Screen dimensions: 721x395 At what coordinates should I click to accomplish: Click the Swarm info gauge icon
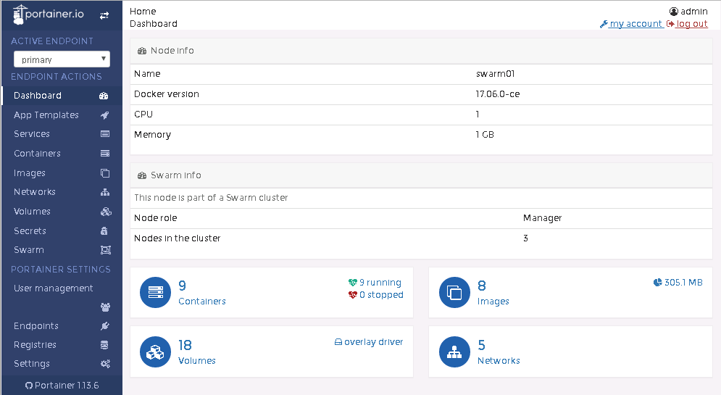tap(142, 175)
